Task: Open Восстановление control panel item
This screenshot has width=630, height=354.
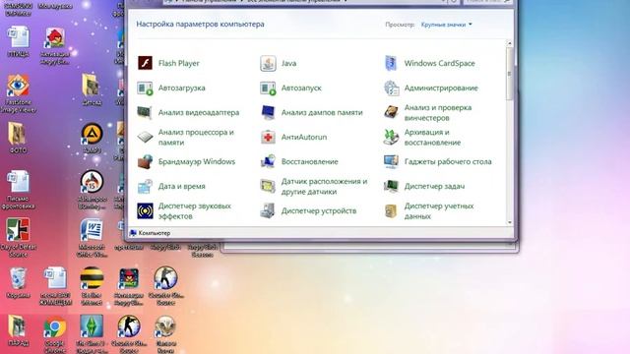Action: (x=299, y=161)
